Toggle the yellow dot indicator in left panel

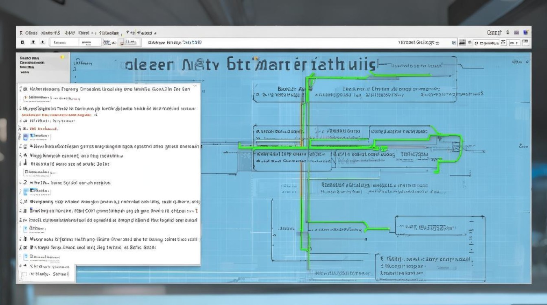coord(62,57)
